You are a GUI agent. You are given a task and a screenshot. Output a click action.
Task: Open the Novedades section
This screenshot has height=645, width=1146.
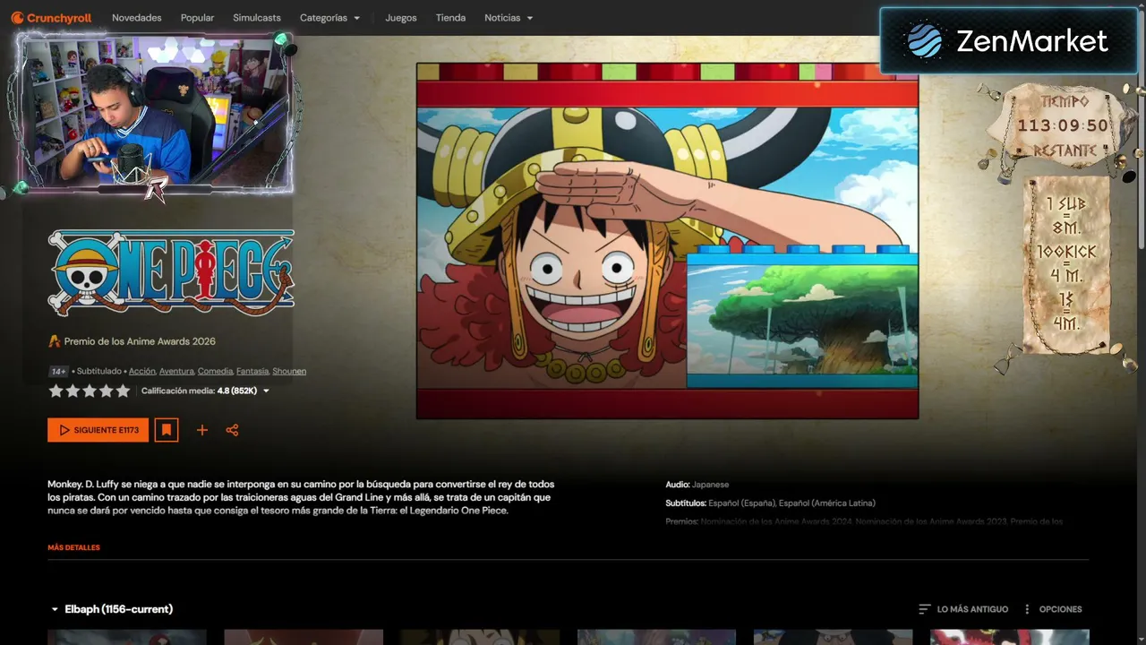(137, 18)
